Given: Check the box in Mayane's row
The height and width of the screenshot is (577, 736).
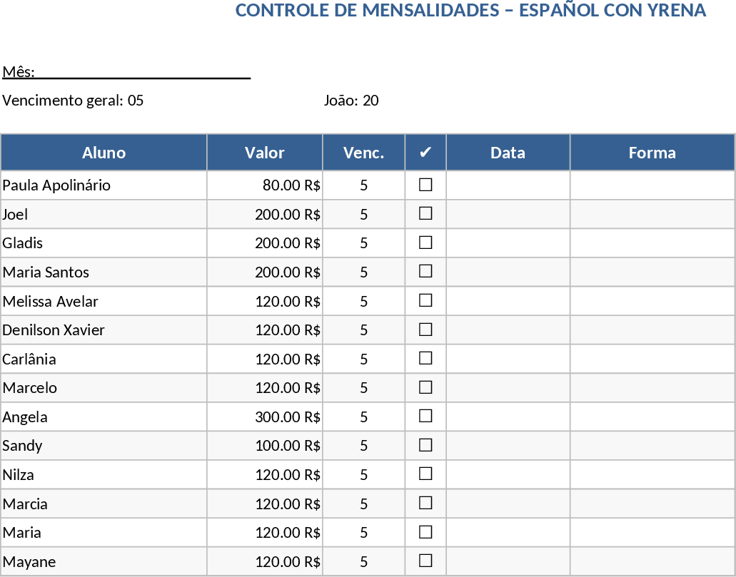Looking at the screenshot, I should (x=425, y=561).
